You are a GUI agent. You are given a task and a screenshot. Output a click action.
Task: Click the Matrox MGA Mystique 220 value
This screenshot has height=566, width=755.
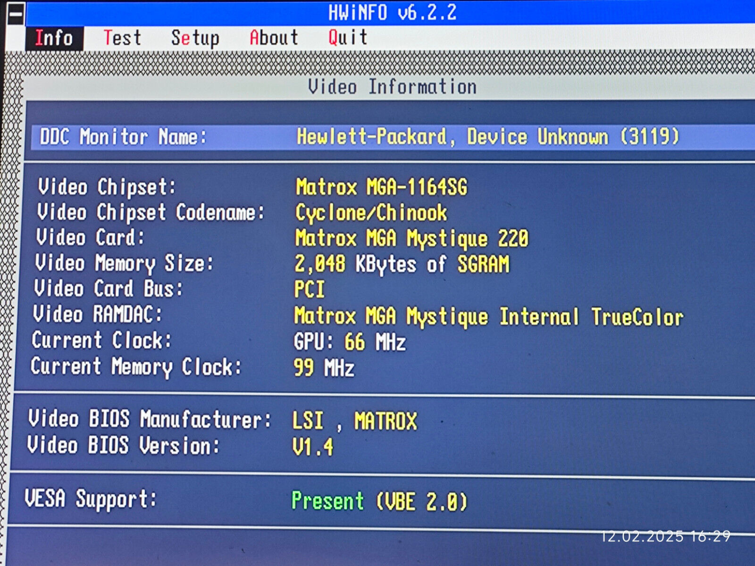[411, 239]
